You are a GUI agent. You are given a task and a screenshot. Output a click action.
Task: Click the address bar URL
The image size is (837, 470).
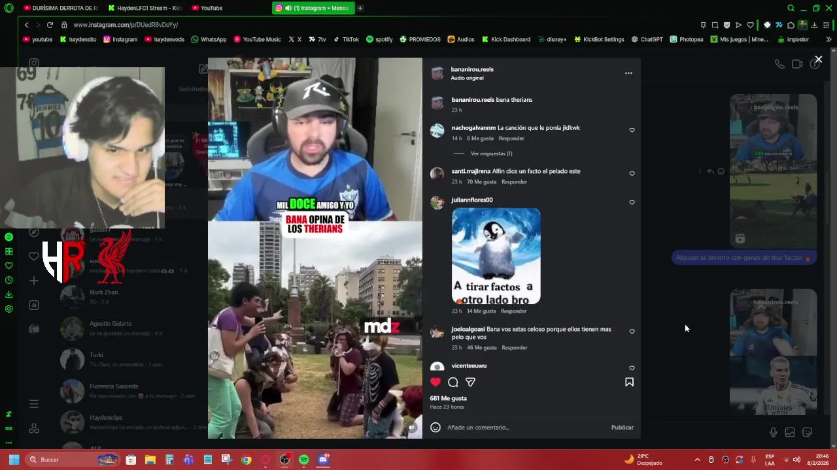click(x=126, y=25)
